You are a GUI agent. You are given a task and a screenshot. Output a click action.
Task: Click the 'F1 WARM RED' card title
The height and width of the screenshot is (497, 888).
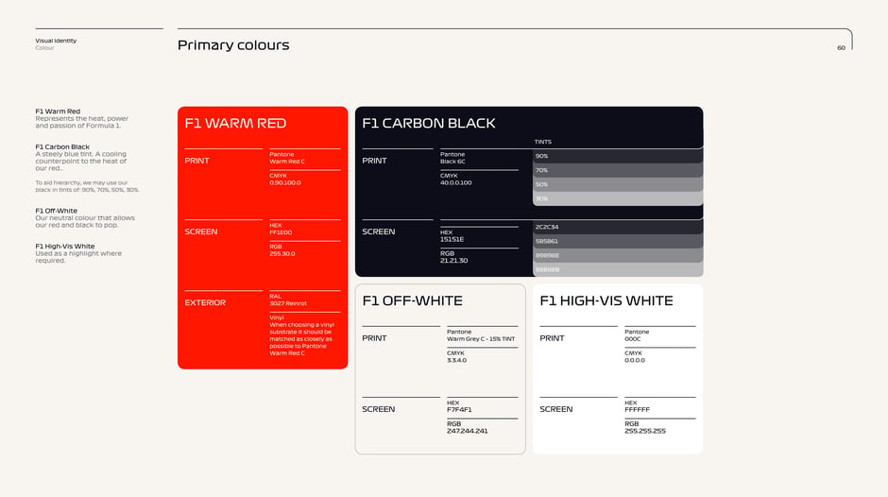[235, 123]
